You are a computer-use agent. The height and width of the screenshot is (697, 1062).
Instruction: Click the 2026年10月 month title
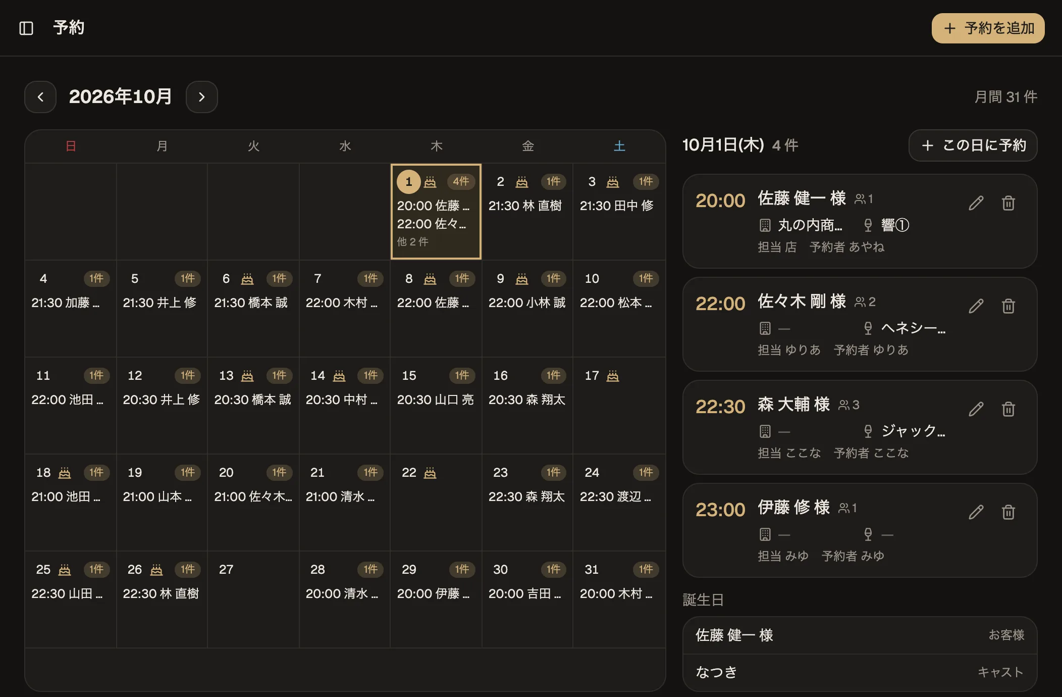[121, 97]
